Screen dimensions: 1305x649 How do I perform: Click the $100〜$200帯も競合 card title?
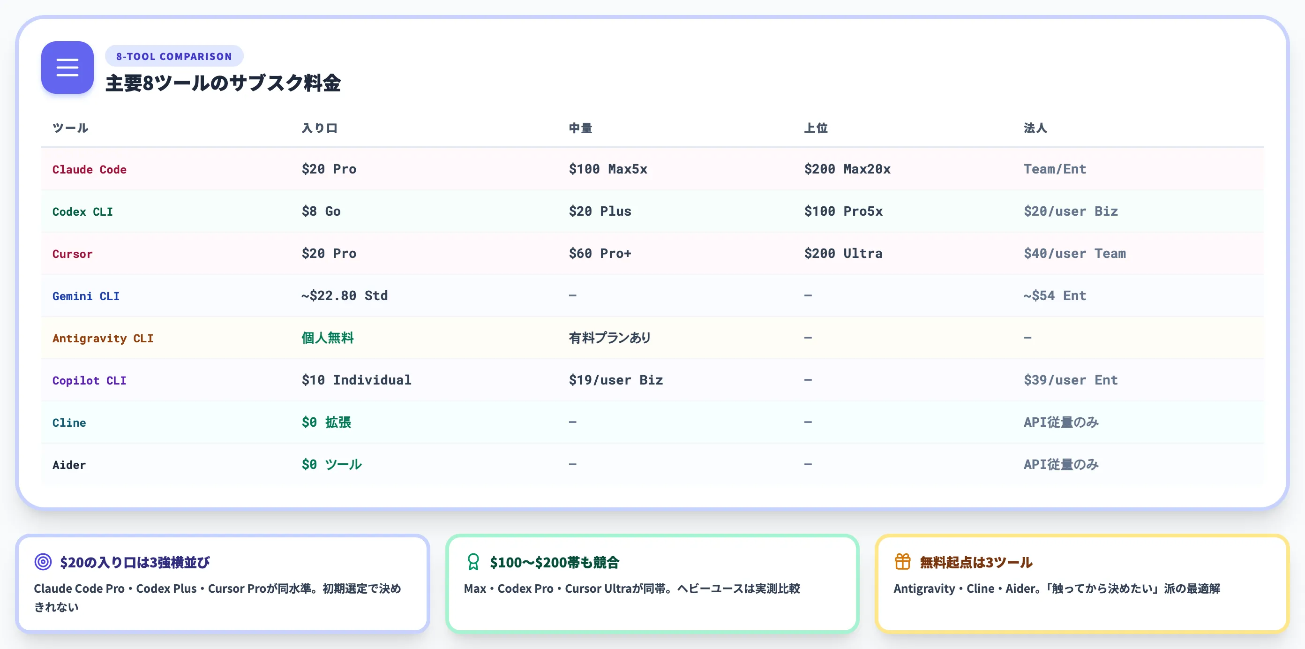tap(554, 562)
